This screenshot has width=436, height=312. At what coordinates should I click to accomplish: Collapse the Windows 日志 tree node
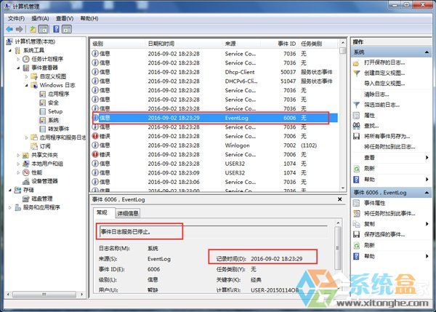click(27, 85)
